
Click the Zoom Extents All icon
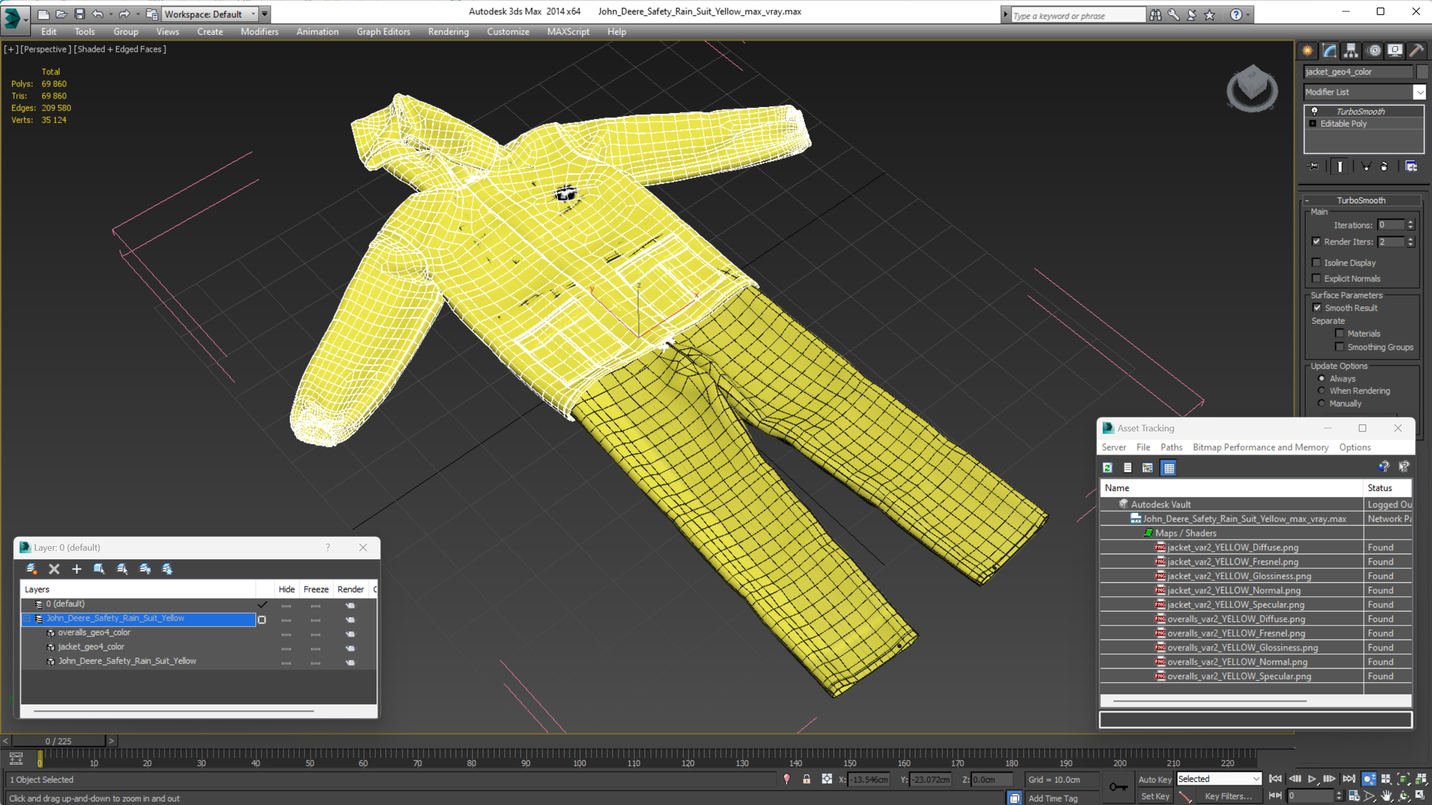[x=1421, y=779]
